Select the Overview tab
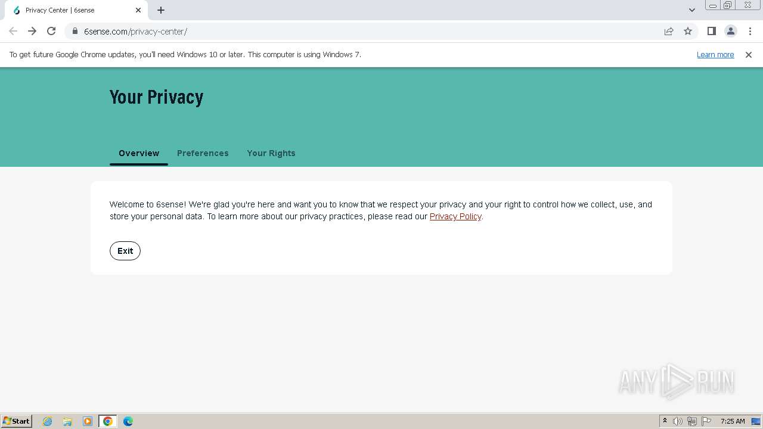763x429 pixels. [x=139, y=153]
